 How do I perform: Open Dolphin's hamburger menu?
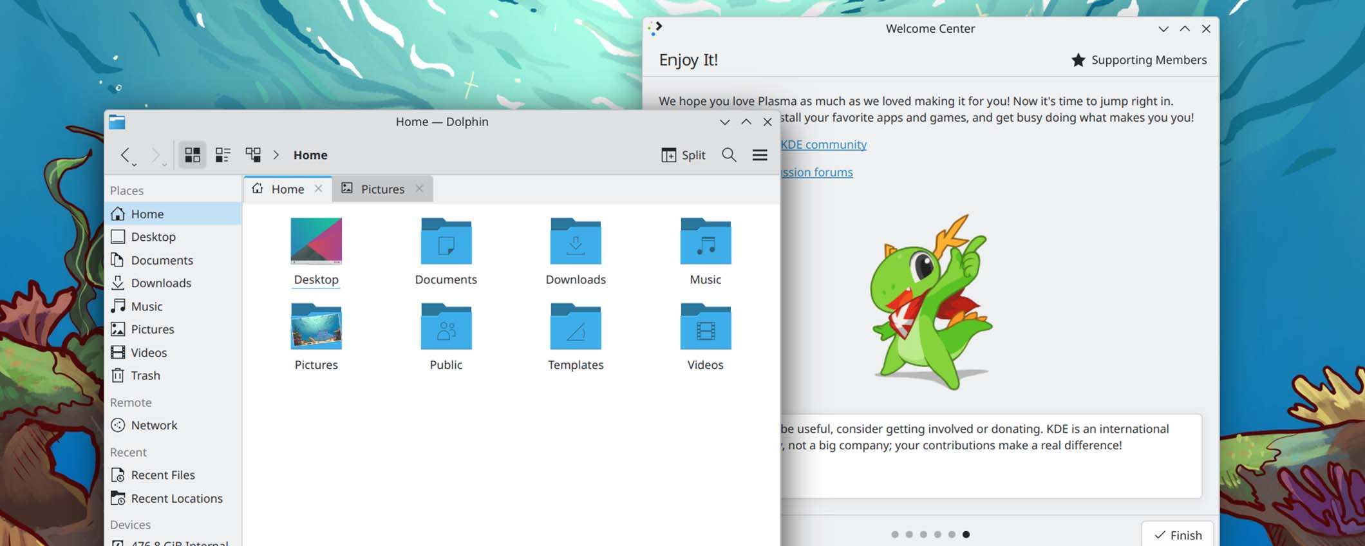pos(760,155)
